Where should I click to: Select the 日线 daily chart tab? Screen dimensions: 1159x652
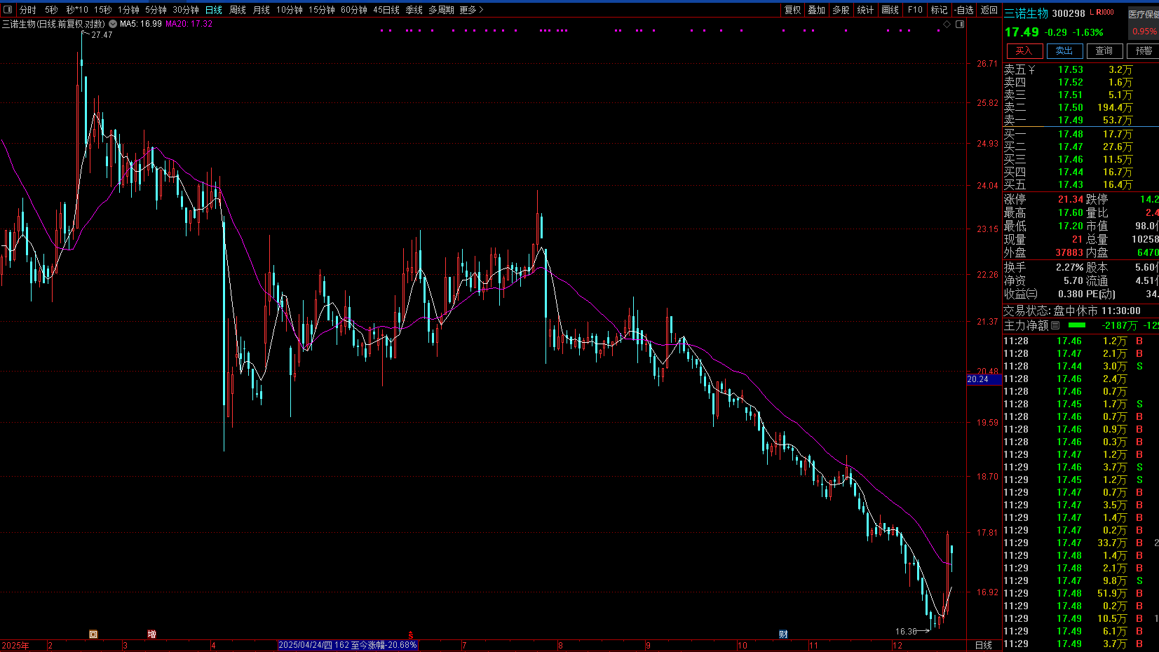[x=214, y=10]
